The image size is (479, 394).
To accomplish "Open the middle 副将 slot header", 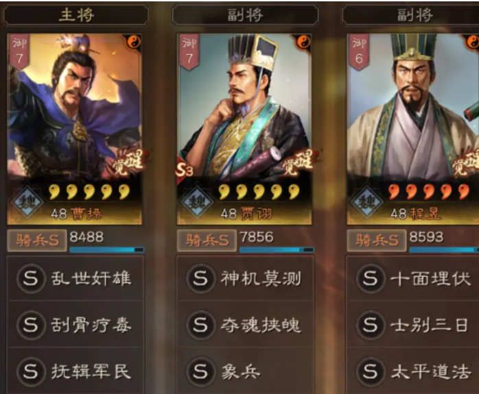I will point(245,14).
